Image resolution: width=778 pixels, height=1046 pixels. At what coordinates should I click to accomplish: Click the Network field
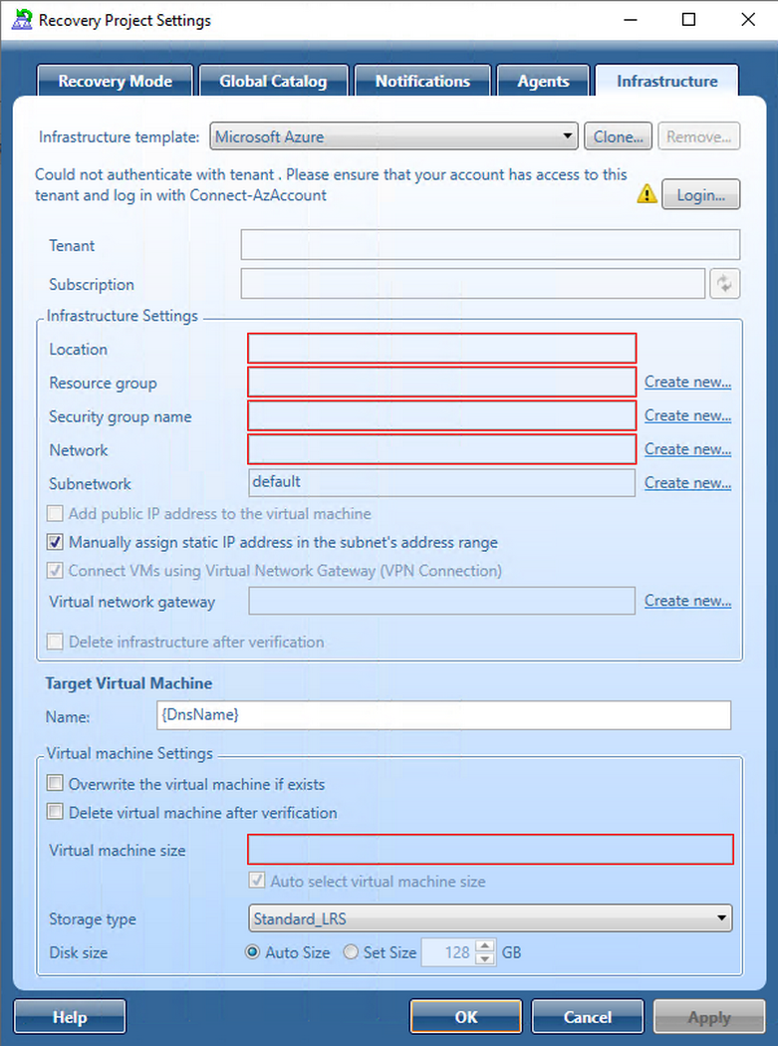click(441, 449)
